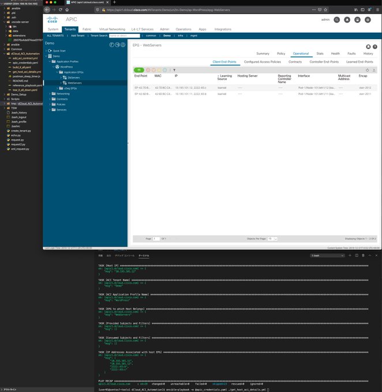Split the VS Code terminal panel
This screenshot has width=382, height=392.
click(357, 255)
